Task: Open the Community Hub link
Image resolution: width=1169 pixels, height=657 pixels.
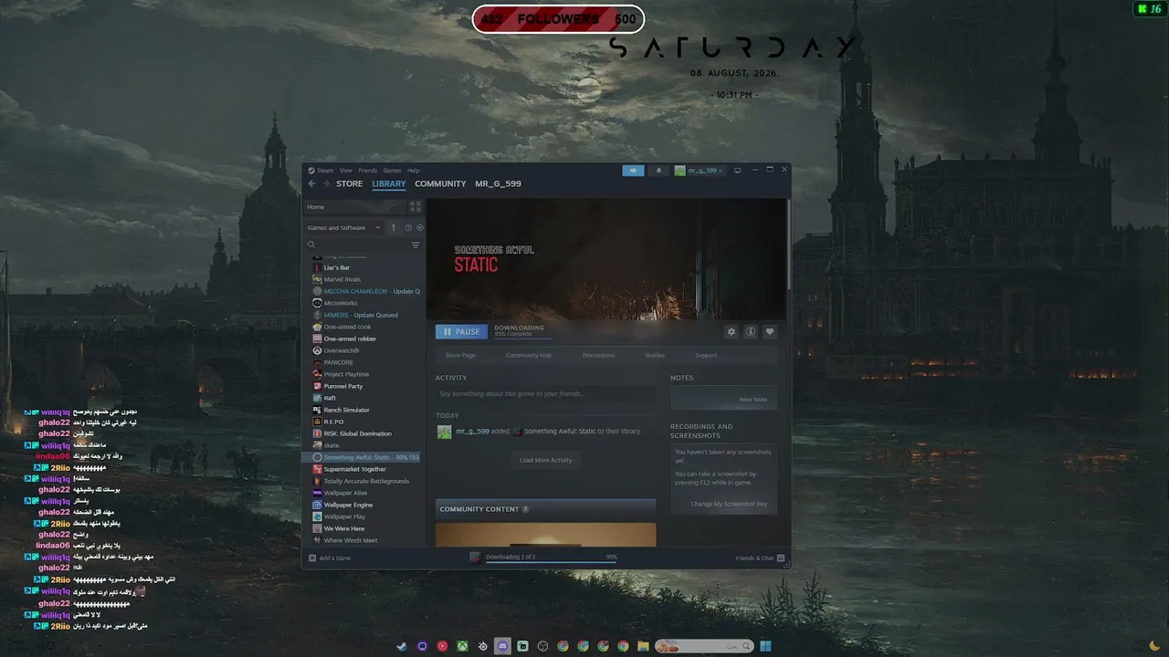Action: [529, 355]
